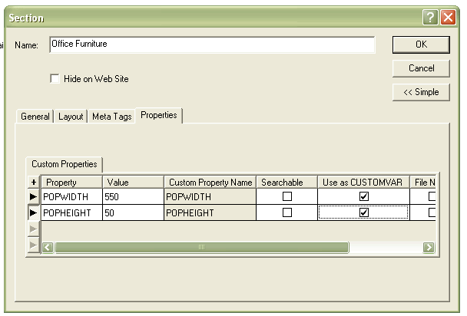Click the help question mark button

430,18
